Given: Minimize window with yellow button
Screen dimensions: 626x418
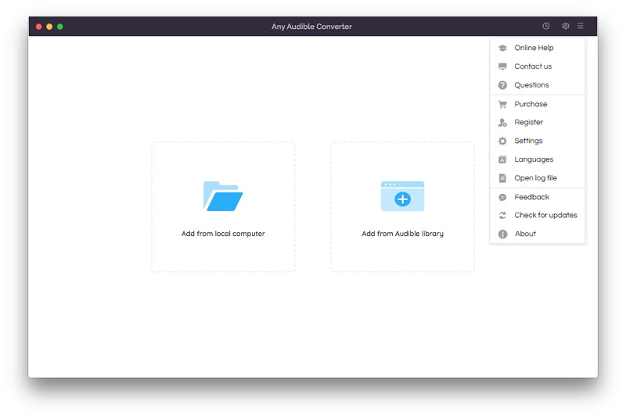Looking at the screenshot, I should click(x=49, y=27).
